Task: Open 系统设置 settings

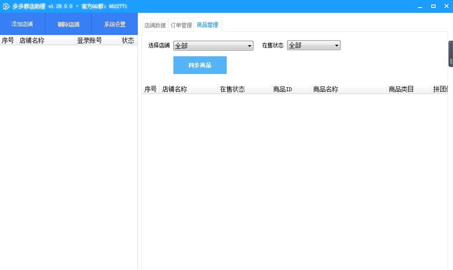Action: tap(115, 24)
